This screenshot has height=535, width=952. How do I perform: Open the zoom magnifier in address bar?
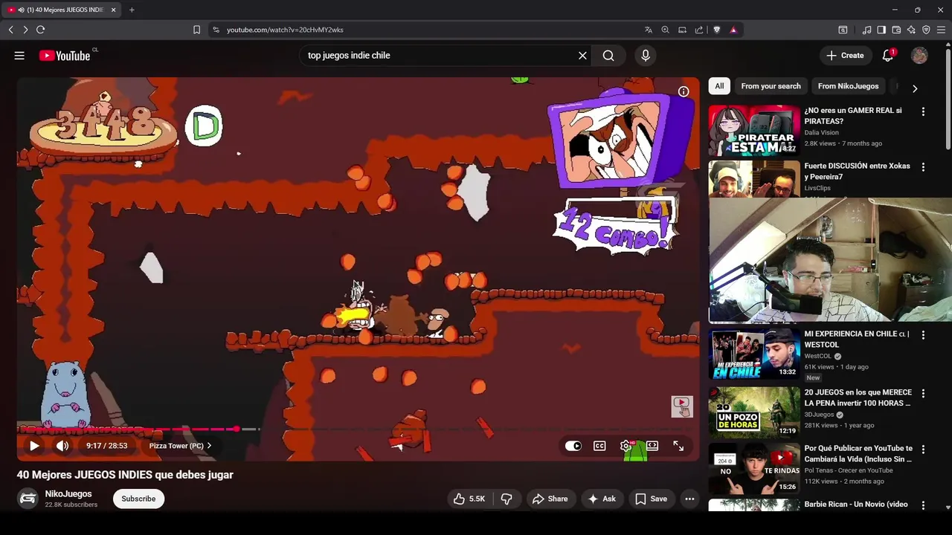(666, 30)
